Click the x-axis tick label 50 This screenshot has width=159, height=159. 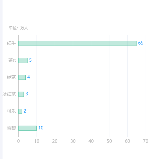[109, 141]
